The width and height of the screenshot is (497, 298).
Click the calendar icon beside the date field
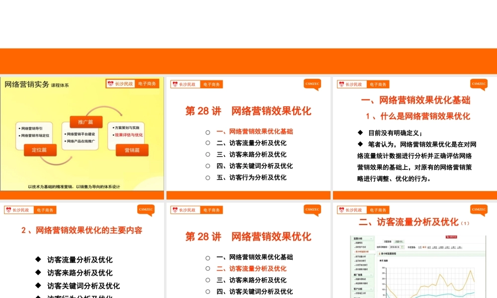(x=402, y=247)
